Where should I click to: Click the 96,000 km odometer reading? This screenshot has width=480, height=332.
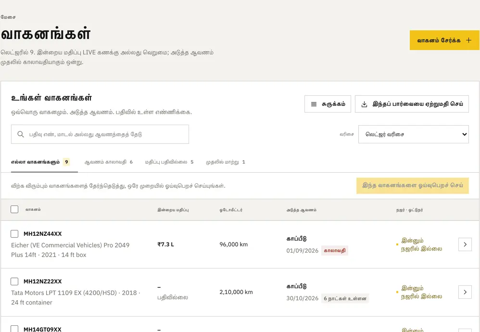coord(234,244)
